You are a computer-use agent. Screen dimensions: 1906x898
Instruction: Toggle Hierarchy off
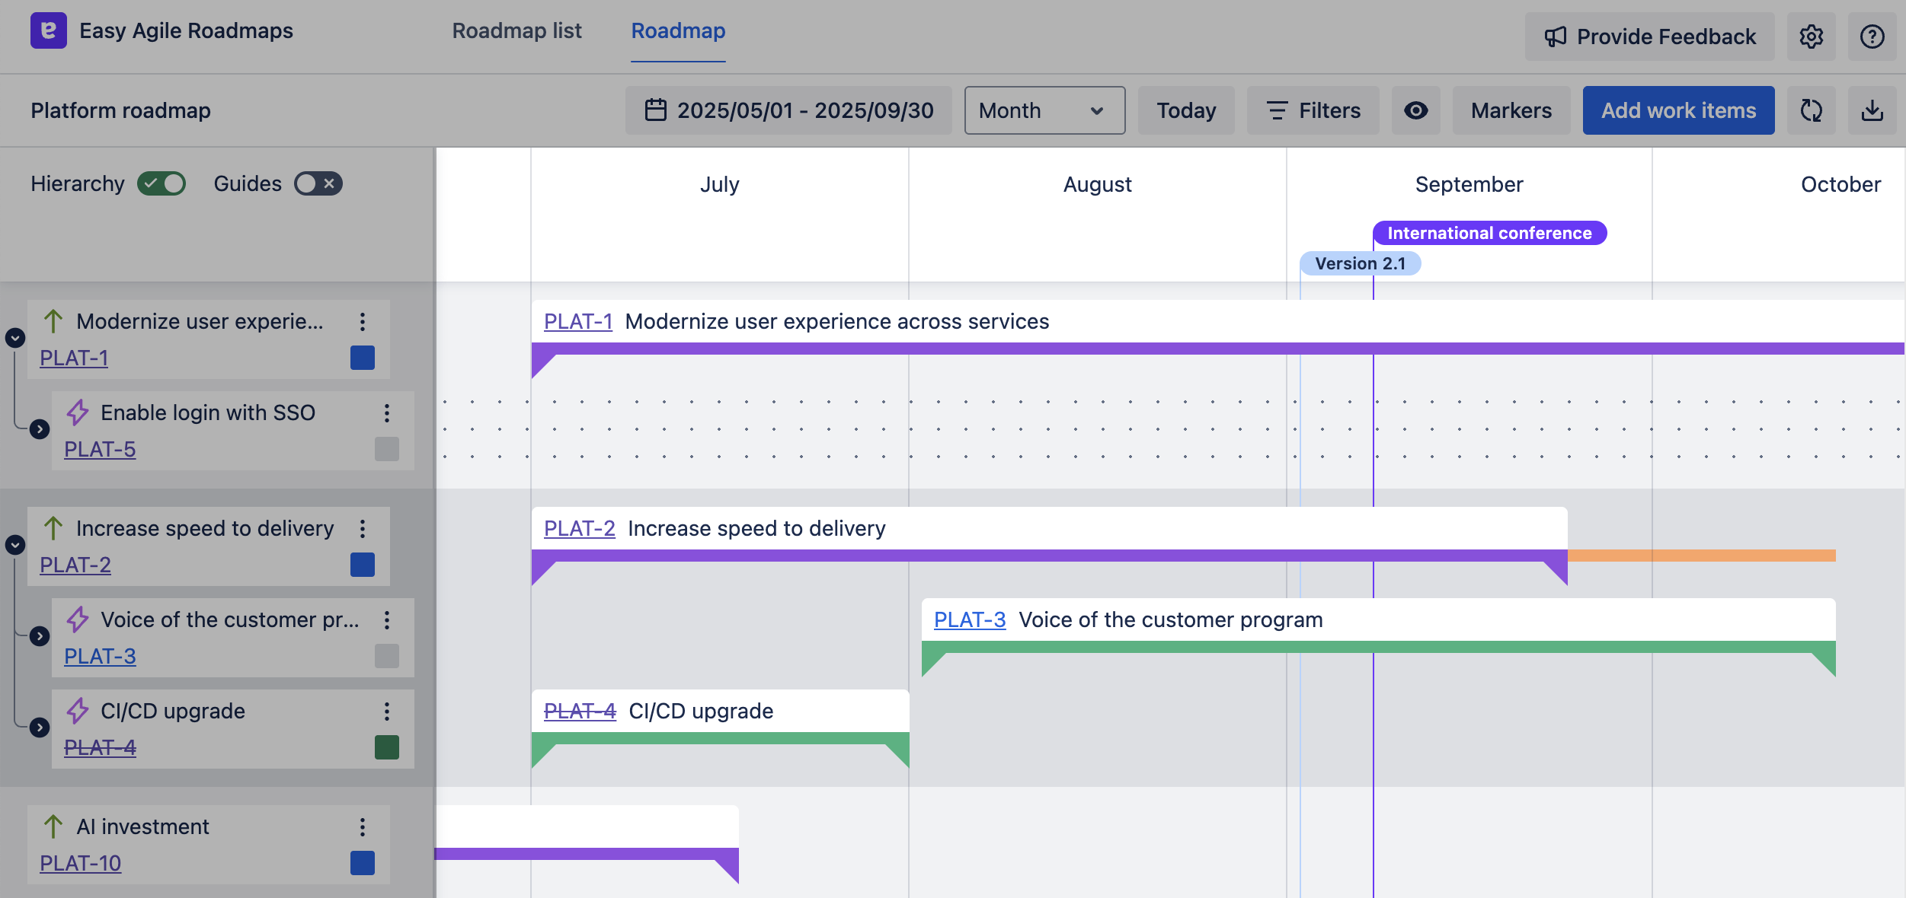click(162, 183)
